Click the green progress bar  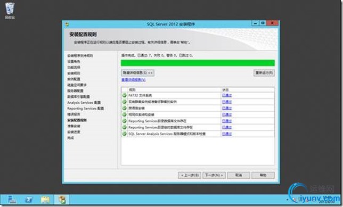(x=198, y=63)
